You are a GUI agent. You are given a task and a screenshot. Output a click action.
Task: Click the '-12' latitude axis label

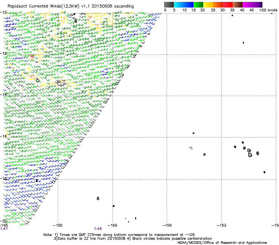click(x=3, y=53)
